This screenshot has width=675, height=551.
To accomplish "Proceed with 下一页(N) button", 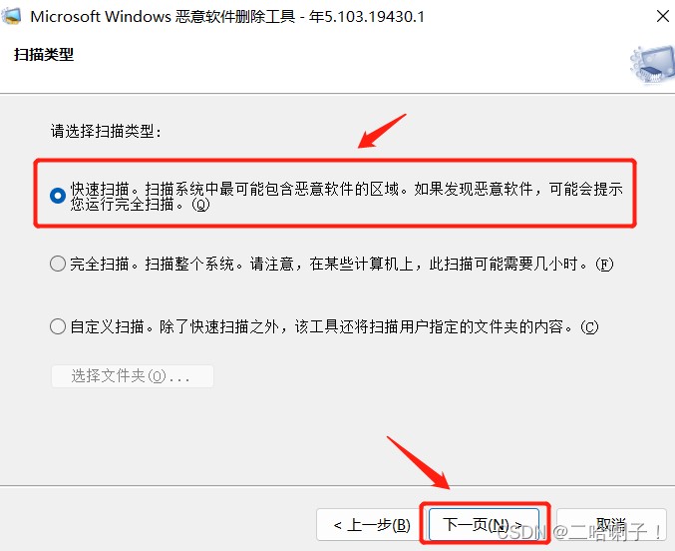I will tap(484, 525).
